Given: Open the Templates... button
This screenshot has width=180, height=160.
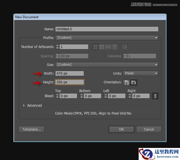Looking at the screenshot, I should [31, 129].
